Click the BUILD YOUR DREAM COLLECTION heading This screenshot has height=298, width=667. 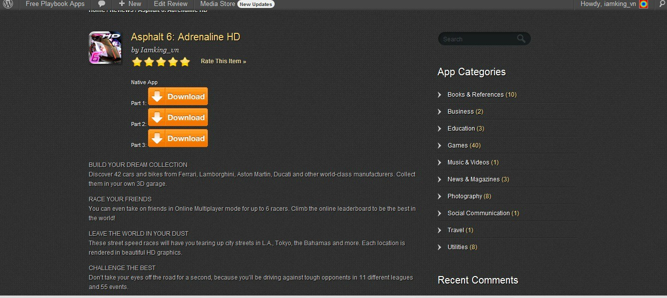tap(138, 165)
